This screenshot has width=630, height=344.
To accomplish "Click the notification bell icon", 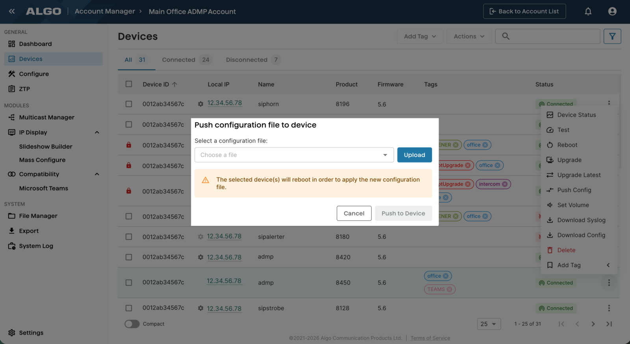I will 588,11.
